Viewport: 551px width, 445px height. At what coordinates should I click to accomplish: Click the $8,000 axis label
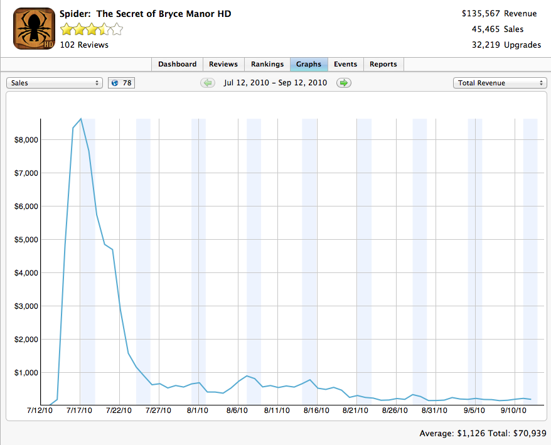[x=26, y=140]
